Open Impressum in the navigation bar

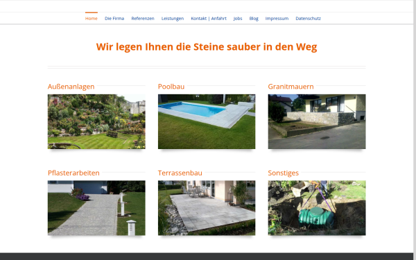click(x=277, y=18)
